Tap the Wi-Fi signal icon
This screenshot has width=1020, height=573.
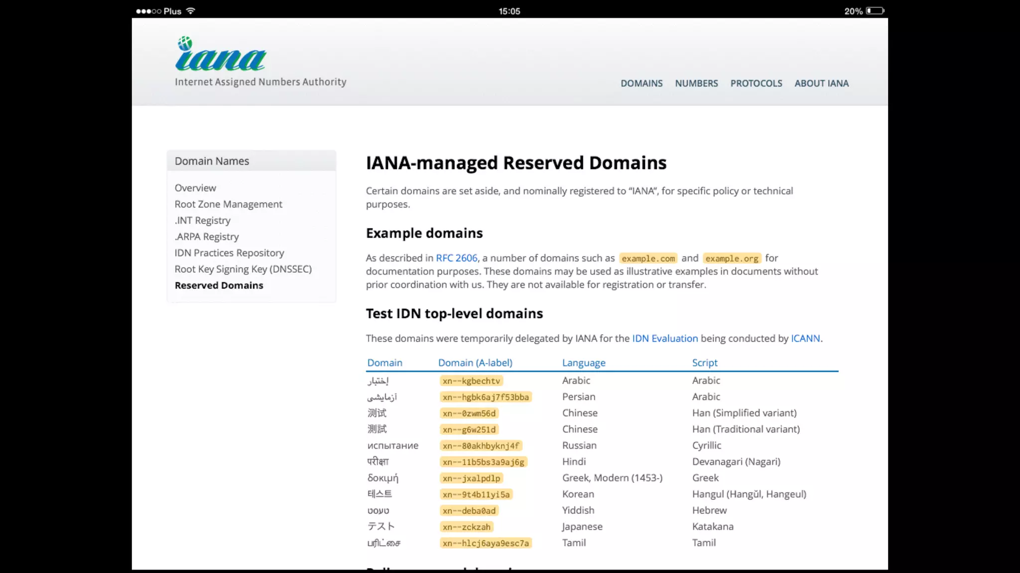(191, 11)
